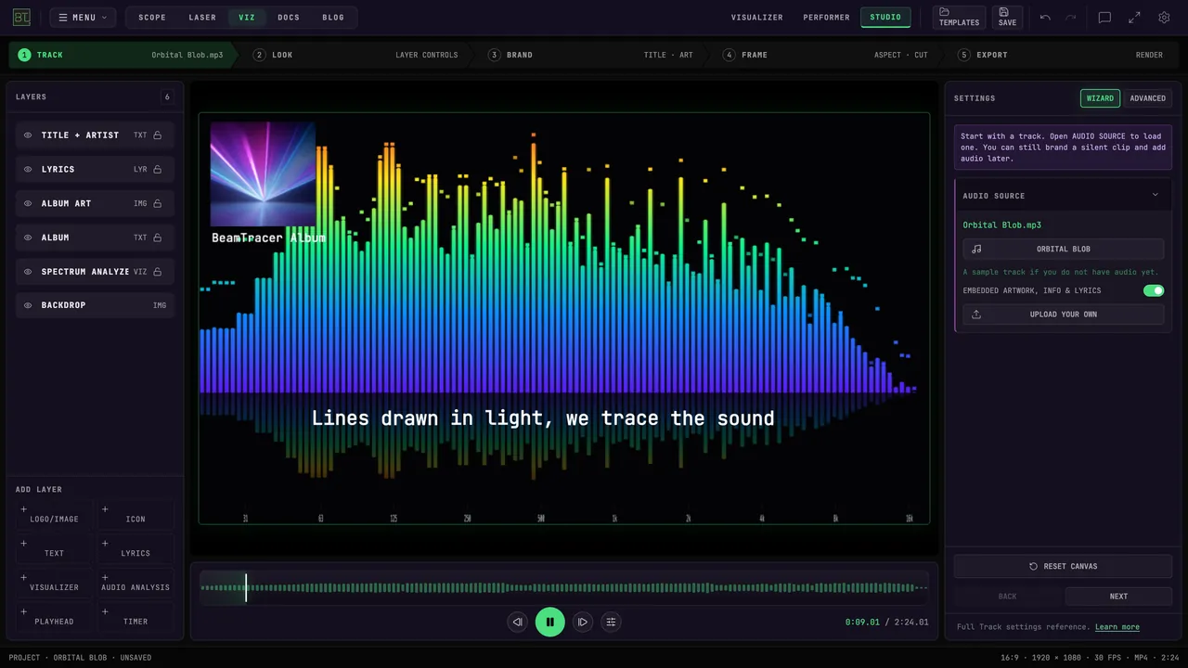1188x668 pixels.
Task: Hide the Lyrics layer
Action: pos(28,170)
